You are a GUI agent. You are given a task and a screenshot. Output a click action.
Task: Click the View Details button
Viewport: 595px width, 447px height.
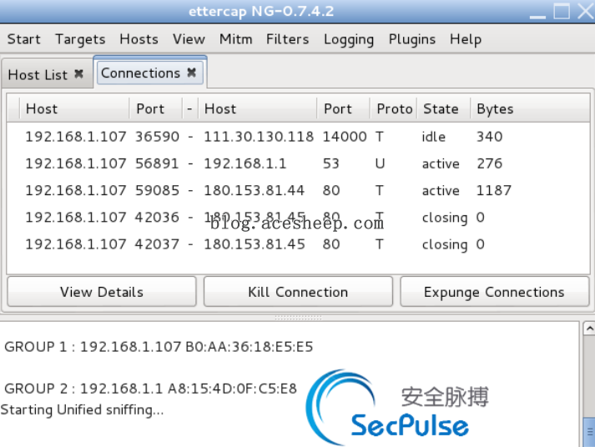102,292
